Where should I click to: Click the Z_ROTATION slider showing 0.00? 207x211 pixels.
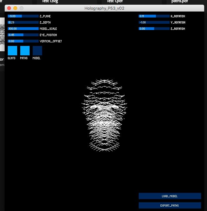tap(154, 29)
